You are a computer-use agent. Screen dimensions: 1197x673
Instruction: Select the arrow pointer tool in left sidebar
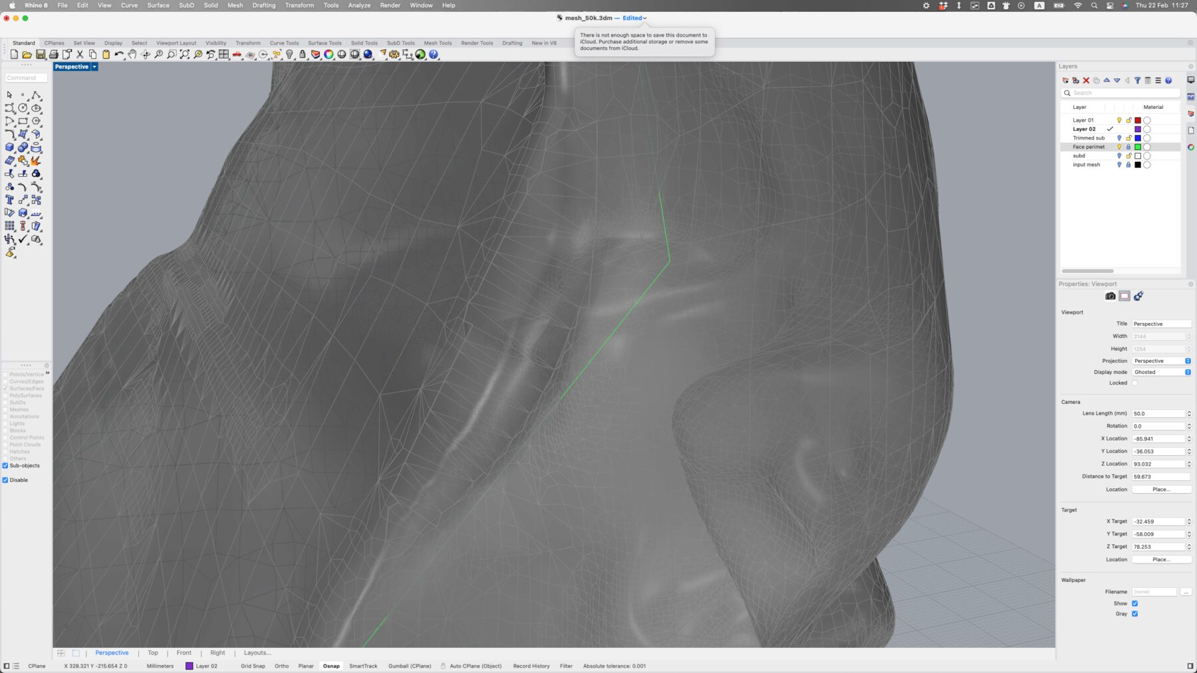point(9,95)
